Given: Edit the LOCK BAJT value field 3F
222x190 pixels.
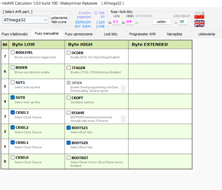Looking at the screenshot, I should click(183, 22).
